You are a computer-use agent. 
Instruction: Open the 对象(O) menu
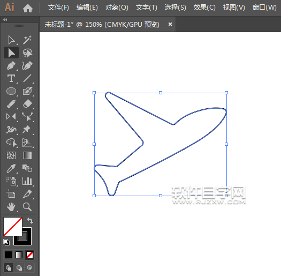coord(117,8)
